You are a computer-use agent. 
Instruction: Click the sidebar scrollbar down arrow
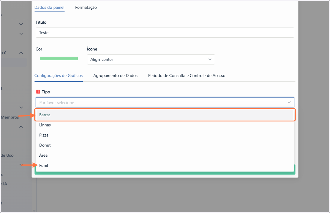pos(34,211)
